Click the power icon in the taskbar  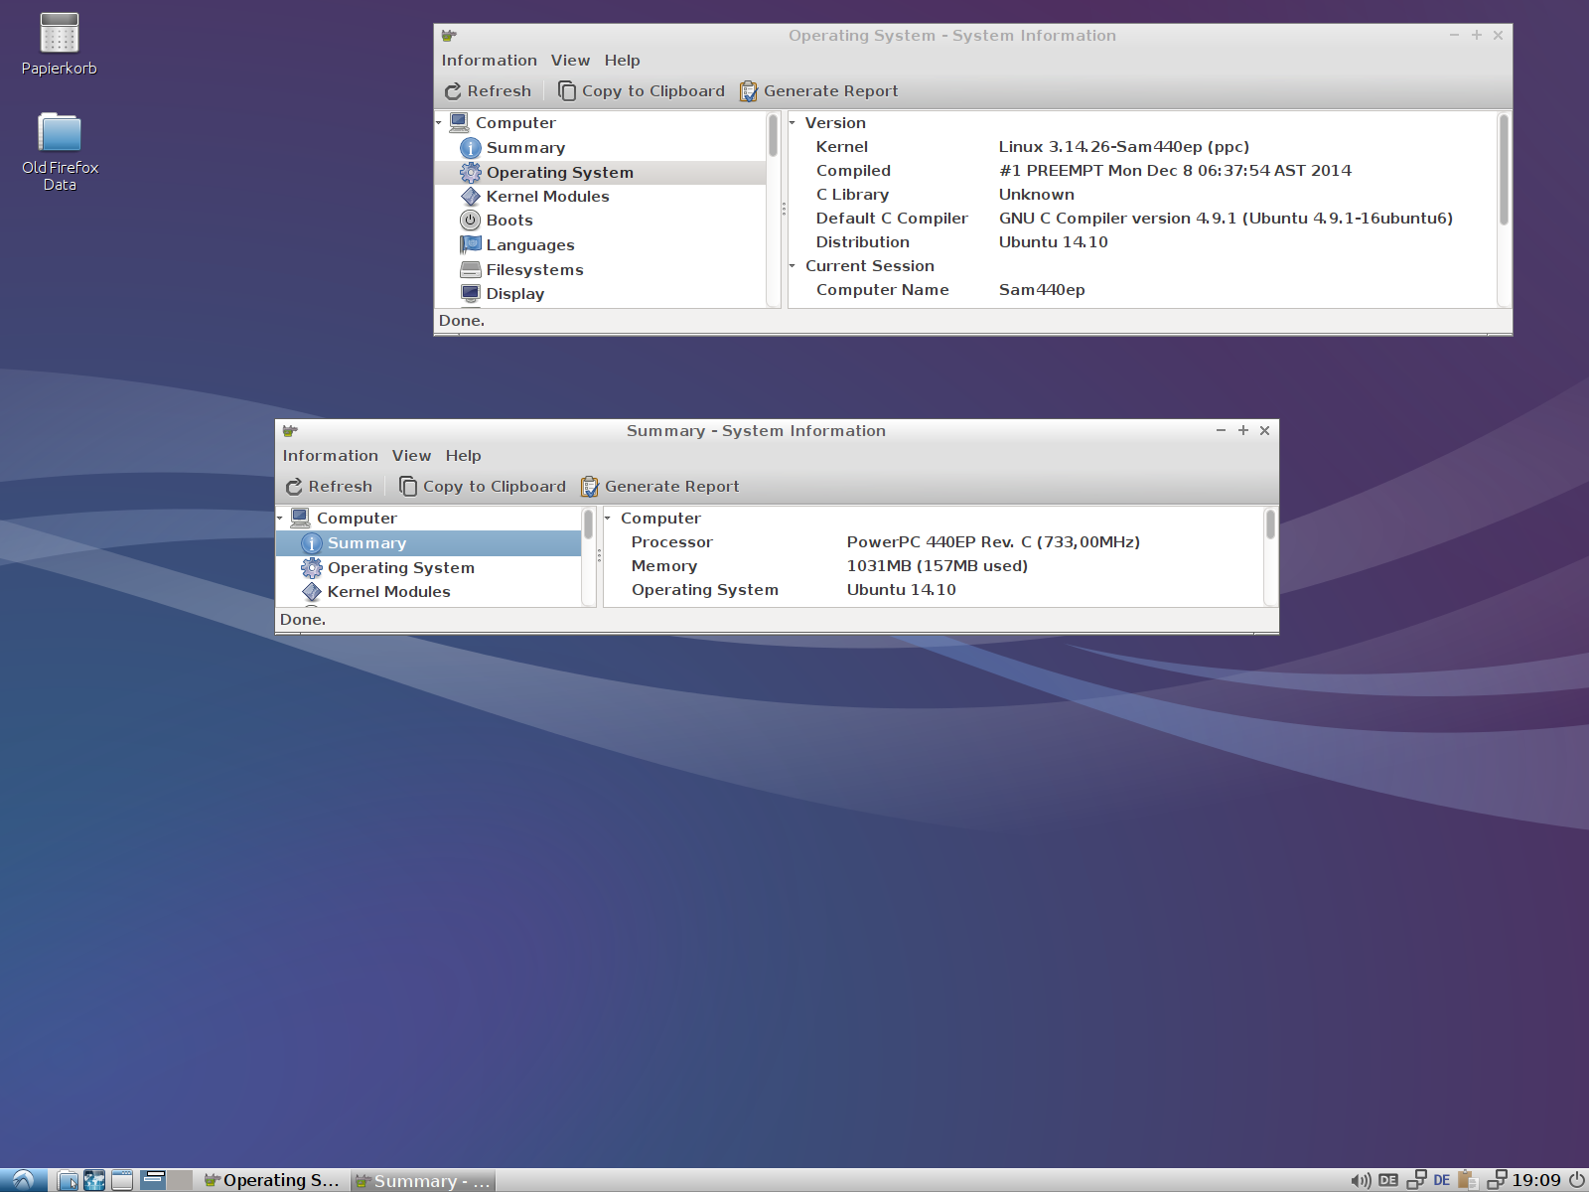1576,1180
